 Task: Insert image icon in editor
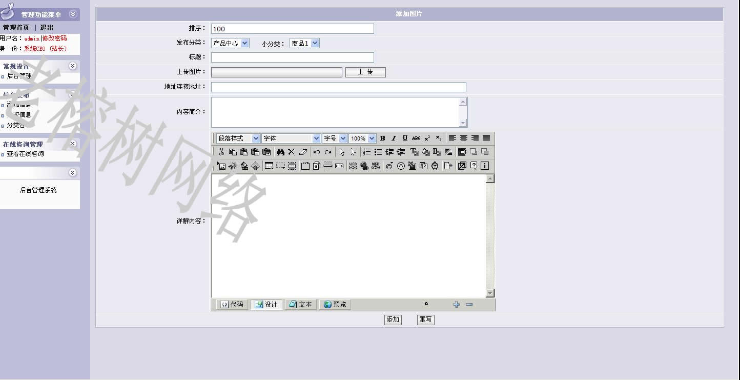coord(221,166)
